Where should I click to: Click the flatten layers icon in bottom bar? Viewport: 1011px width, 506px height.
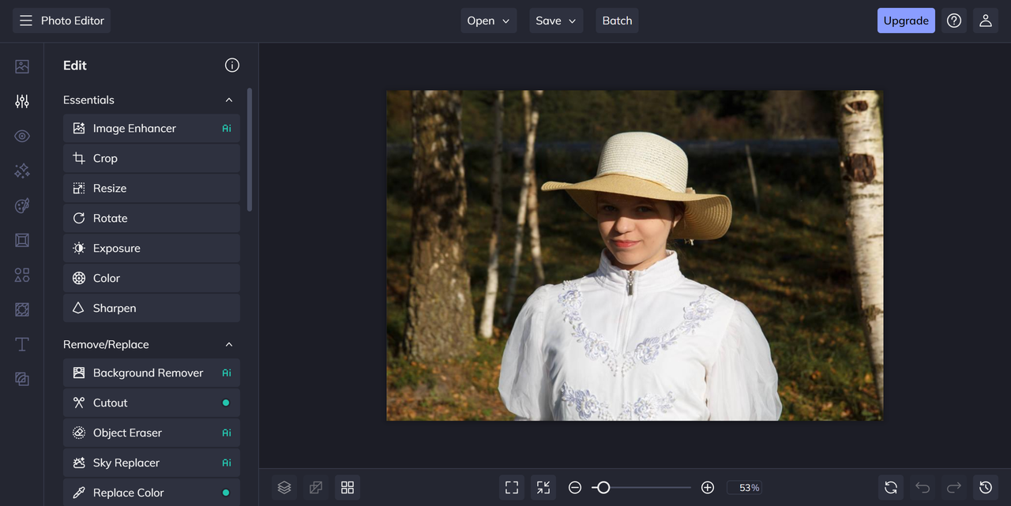[316, 488]
